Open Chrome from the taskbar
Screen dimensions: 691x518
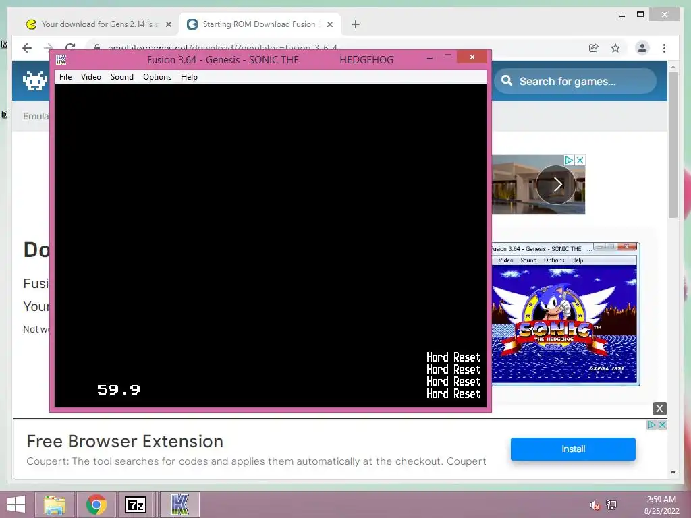tap(96, 505)
